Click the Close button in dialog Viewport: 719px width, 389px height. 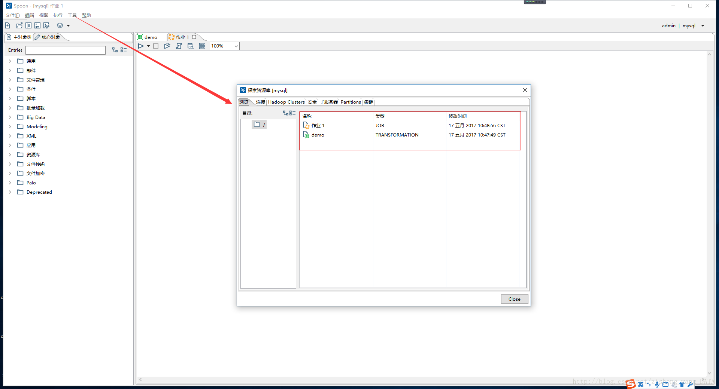click(x=515, y=299)
